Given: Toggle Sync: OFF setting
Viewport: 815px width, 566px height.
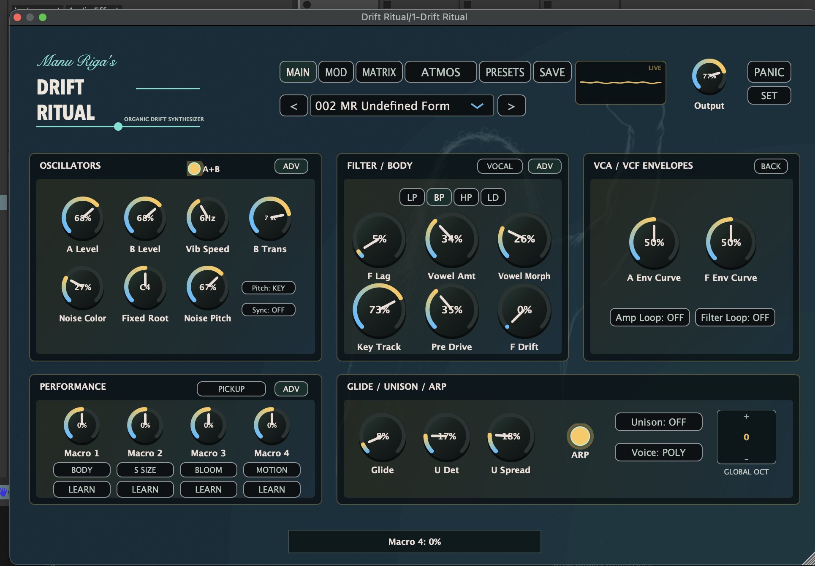Looking at the screenshot, I should 269,310.
